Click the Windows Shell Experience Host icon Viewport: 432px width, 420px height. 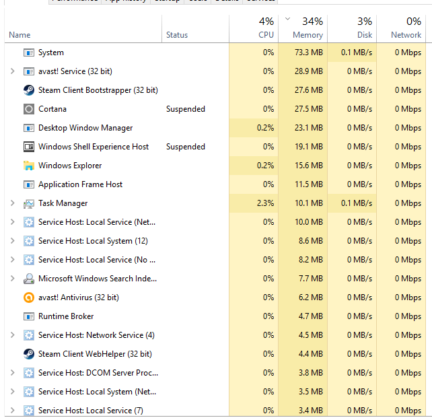point(29,147)
